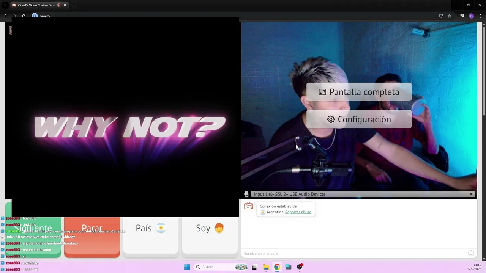This screenshot has width=486, height=273.
Task: Open the Windows Start menu
Action: tap(187, 267)
